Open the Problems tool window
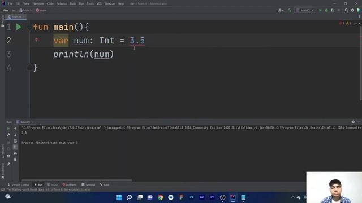The width and height of the screenshot is (362, 203). 70,184
